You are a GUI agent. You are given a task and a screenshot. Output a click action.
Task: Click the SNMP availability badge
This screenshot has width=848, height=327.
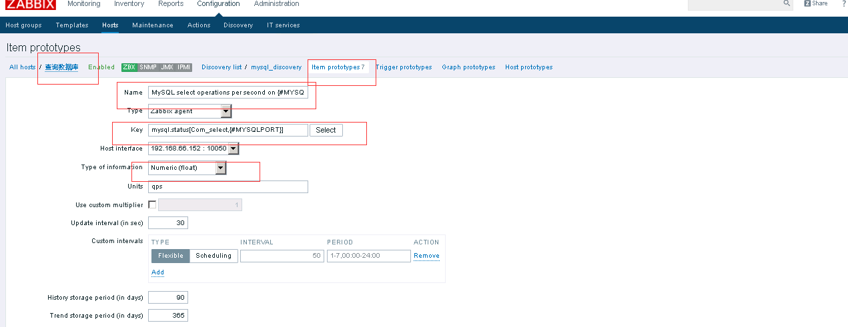coord(148,67)
